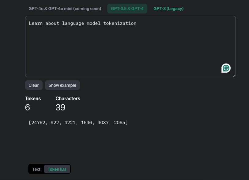Click the token count value 6
Viewport: 249px width, 180px height.
click(x=28, y=107)
